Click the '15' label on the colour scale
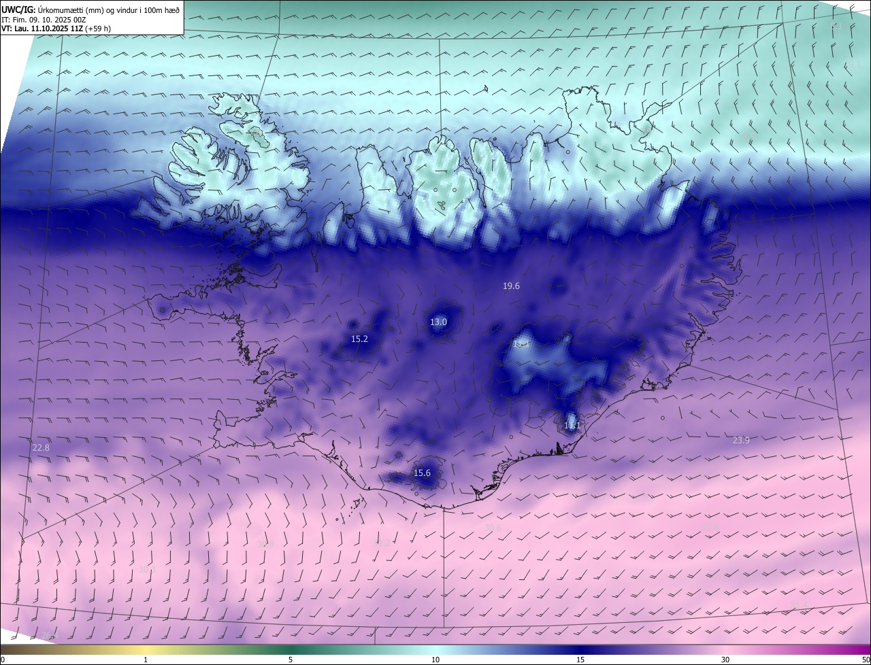 coord(580,660)
